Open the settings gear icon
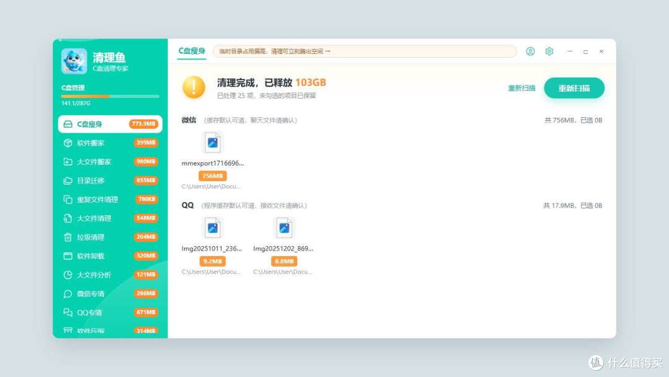This screenshot has width=669, height=377. click(549, 51)
